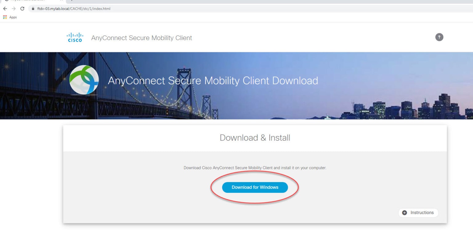Click the browser forward arrow icon
Image resolution: width=473 pixels, height=231 pixels.
point(14,9)
